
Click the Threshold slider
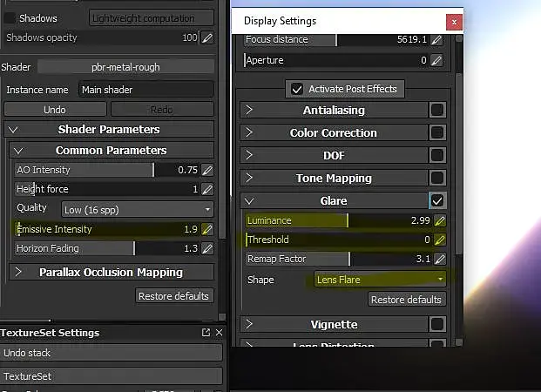pos(339,240)
